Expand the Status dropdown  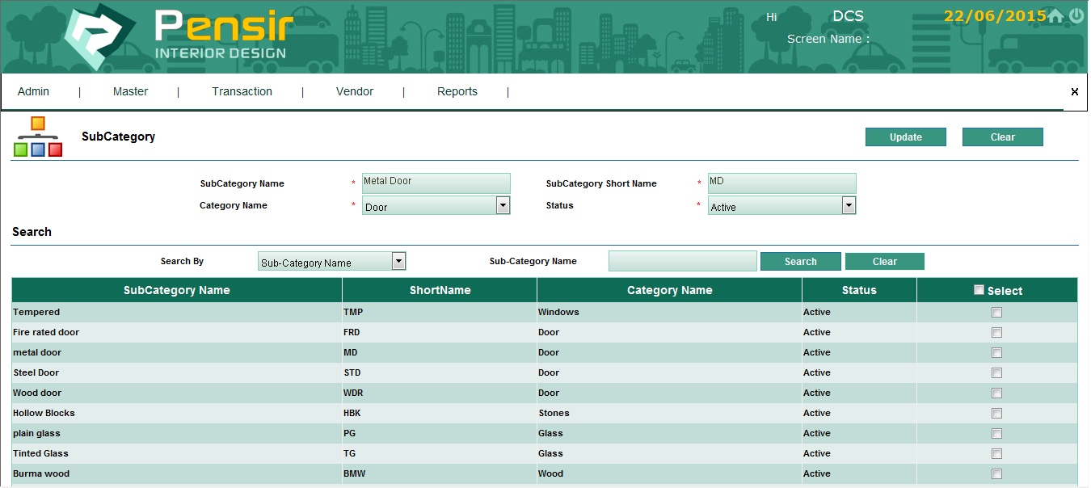848,206
